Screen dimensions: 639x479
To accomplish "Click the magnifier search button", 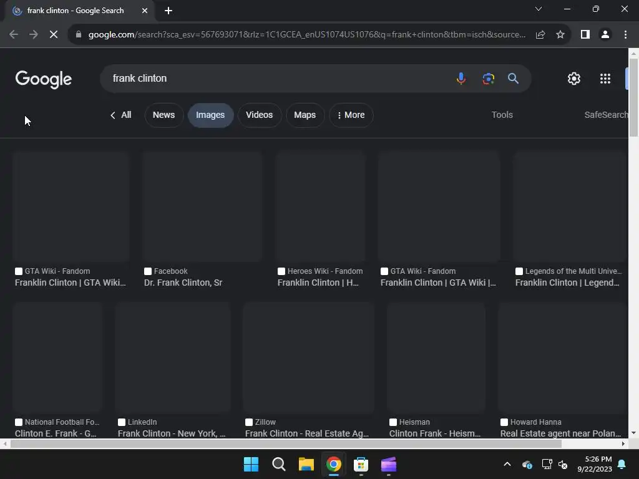I will (513, 78).
